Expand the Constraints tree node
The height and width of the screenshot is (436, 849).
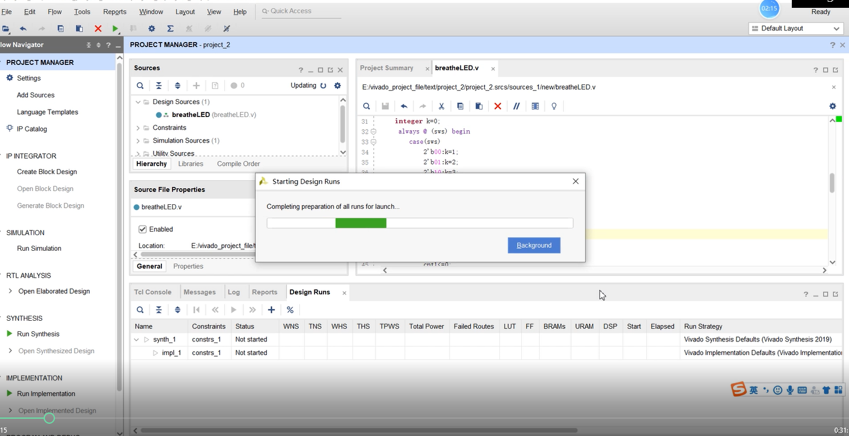(x=138, y=128)
